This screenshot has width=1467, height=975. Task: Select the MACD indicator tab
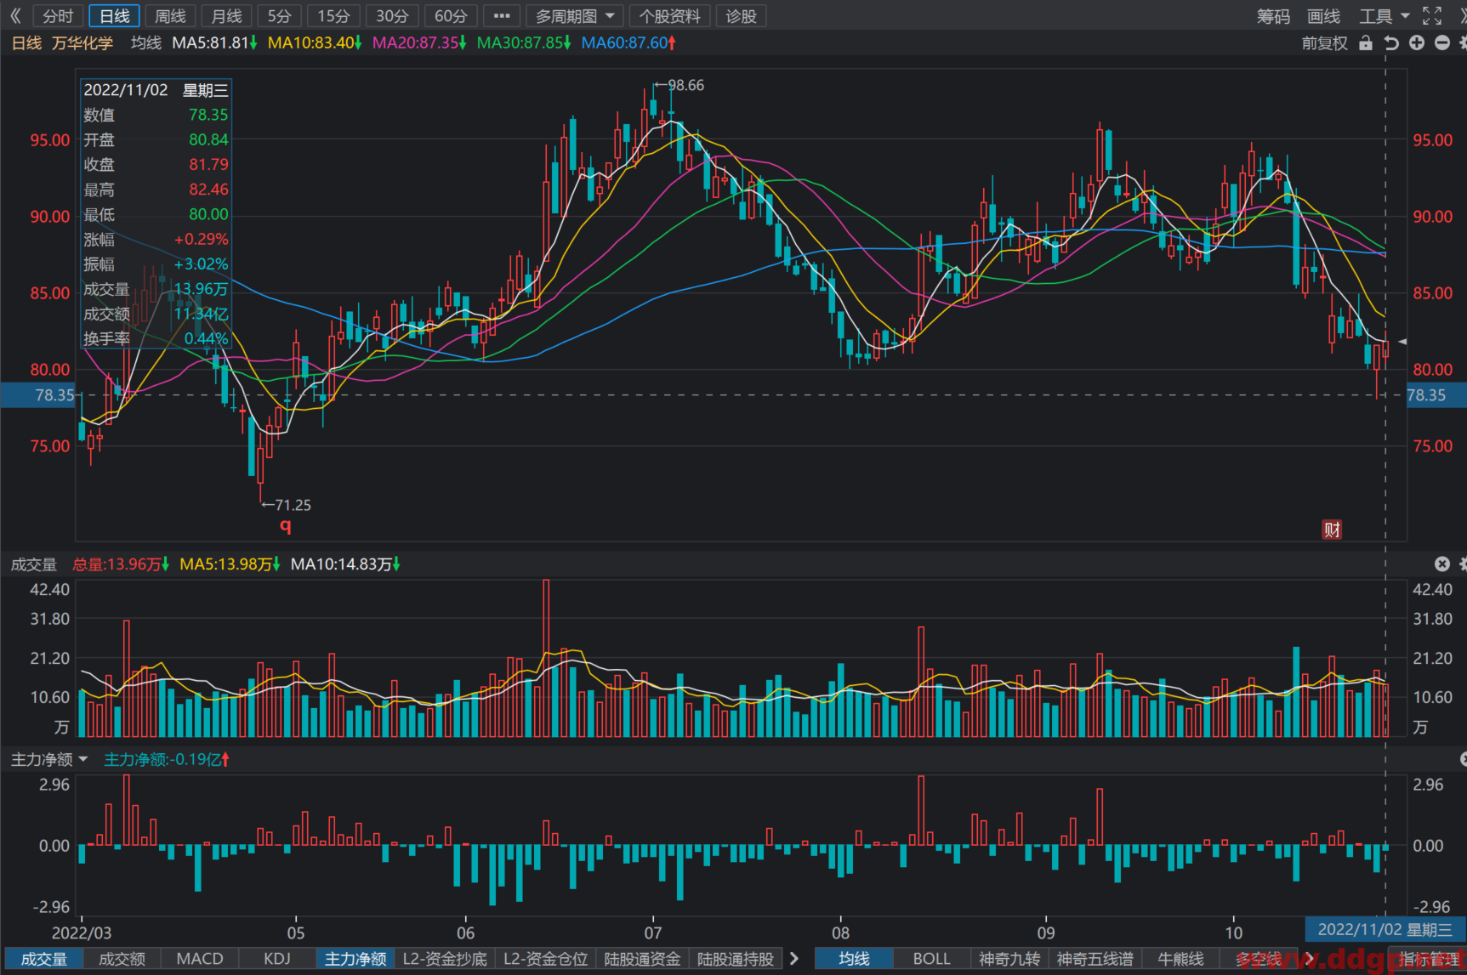pos(200,959)
